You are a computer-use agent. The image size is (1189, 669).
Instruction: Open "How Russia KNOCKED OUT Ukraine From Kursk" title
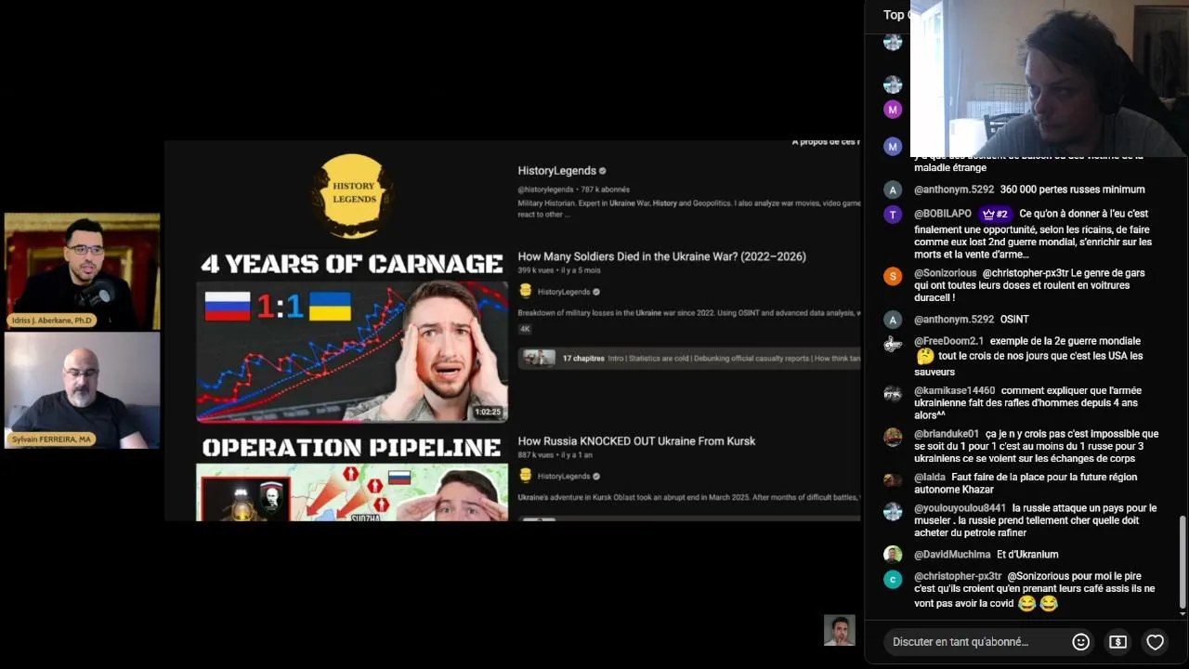(x=636, y=441)
